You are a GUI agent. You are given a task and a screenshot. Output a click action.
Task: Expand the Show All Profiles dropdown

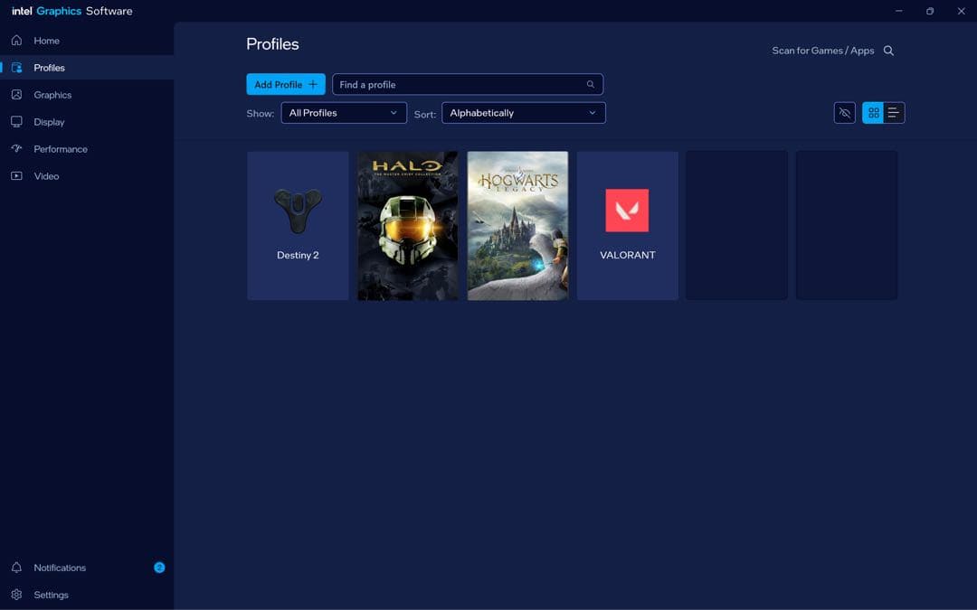point(344,113)
